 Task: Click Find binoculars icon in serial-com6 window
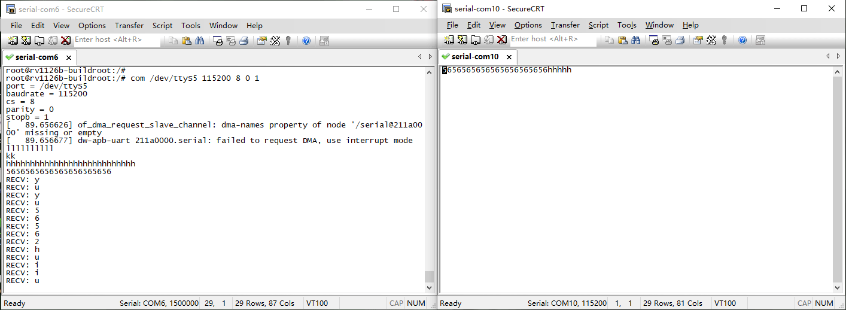[200, 40]
